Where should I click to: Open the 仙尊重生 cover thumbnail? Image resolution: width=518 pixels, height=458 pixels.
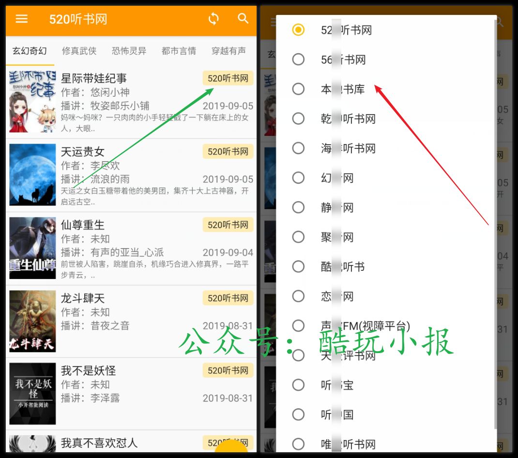tap(32, 248)
